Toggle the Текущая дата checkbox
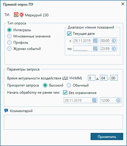127x146 pixels. coord(69,34)
